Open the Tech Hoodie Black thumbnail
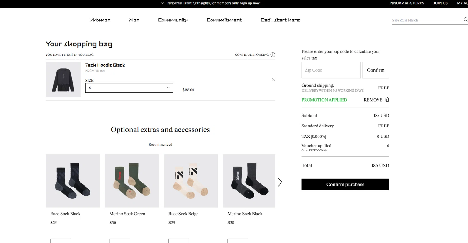This screenshot has height=243, width=468. [63, 80]
